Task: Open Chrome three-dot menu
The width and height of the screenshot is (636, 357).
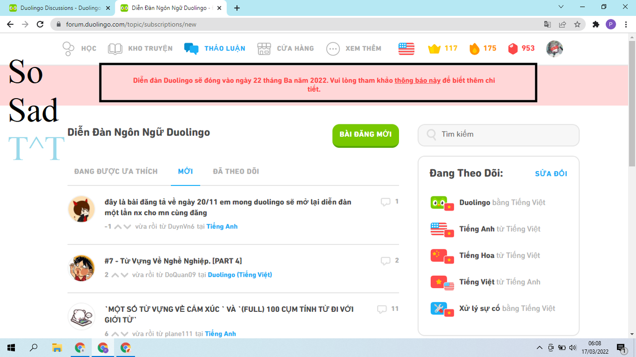Action: click(x=626, y=24)
